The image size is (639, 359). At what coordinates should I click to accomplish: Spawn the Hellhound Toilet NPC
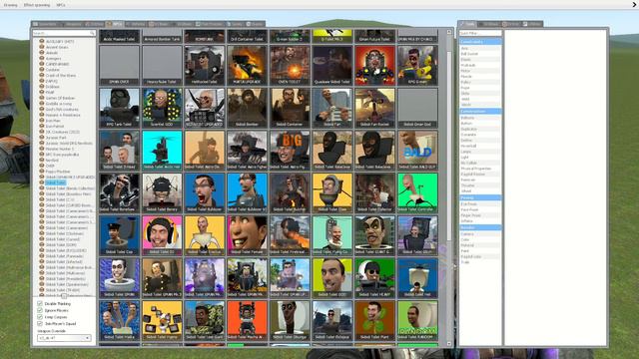pos(204,65)
